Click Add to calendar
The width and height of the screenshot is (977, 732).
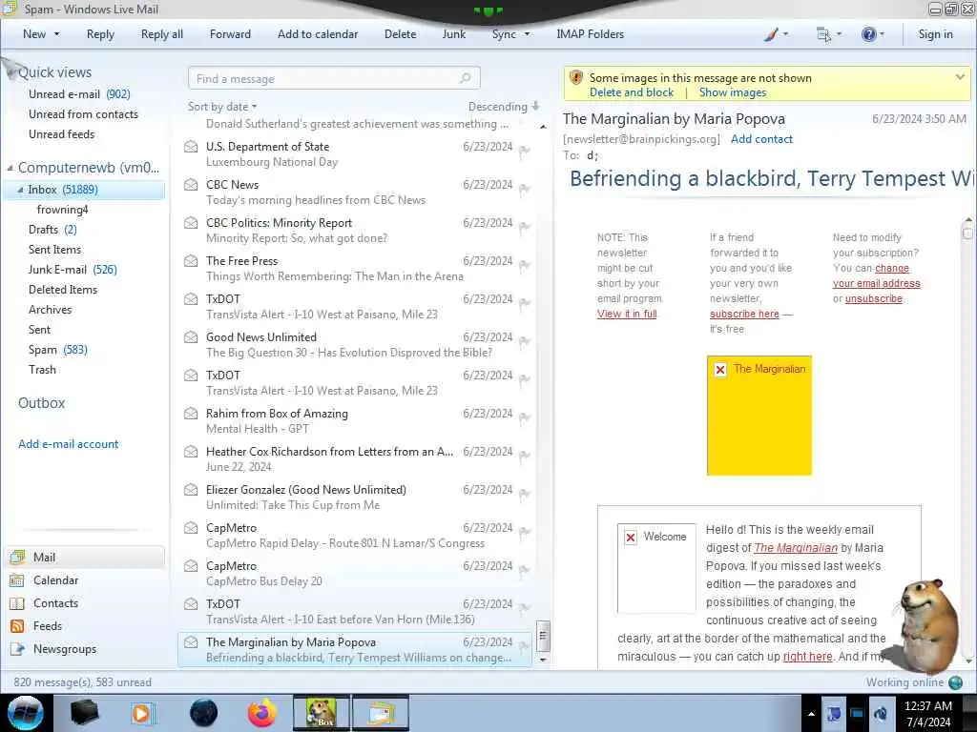tap(318, 34)
